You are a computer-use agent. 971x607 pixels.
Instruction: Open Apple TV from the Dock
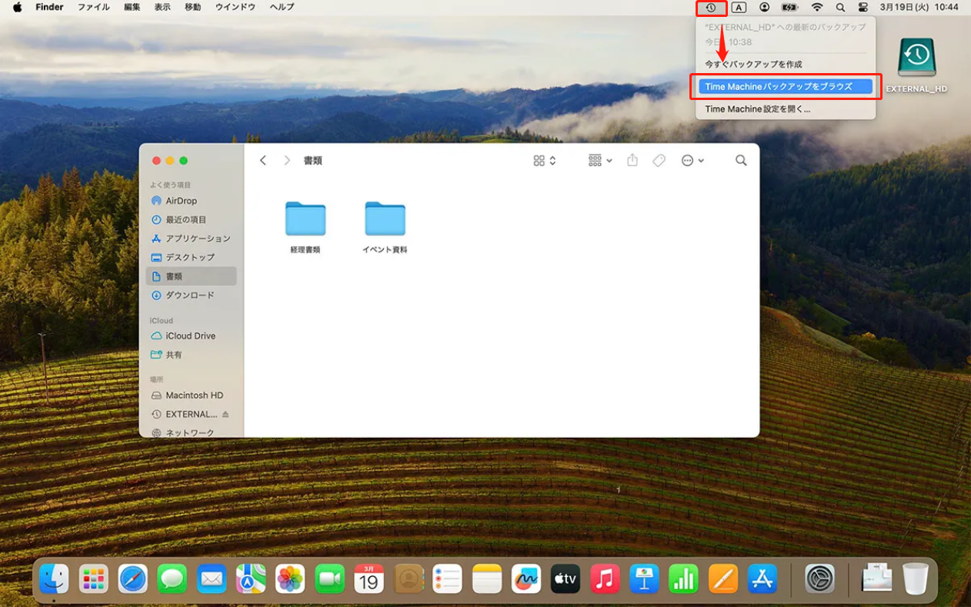(x=566, y=579)
